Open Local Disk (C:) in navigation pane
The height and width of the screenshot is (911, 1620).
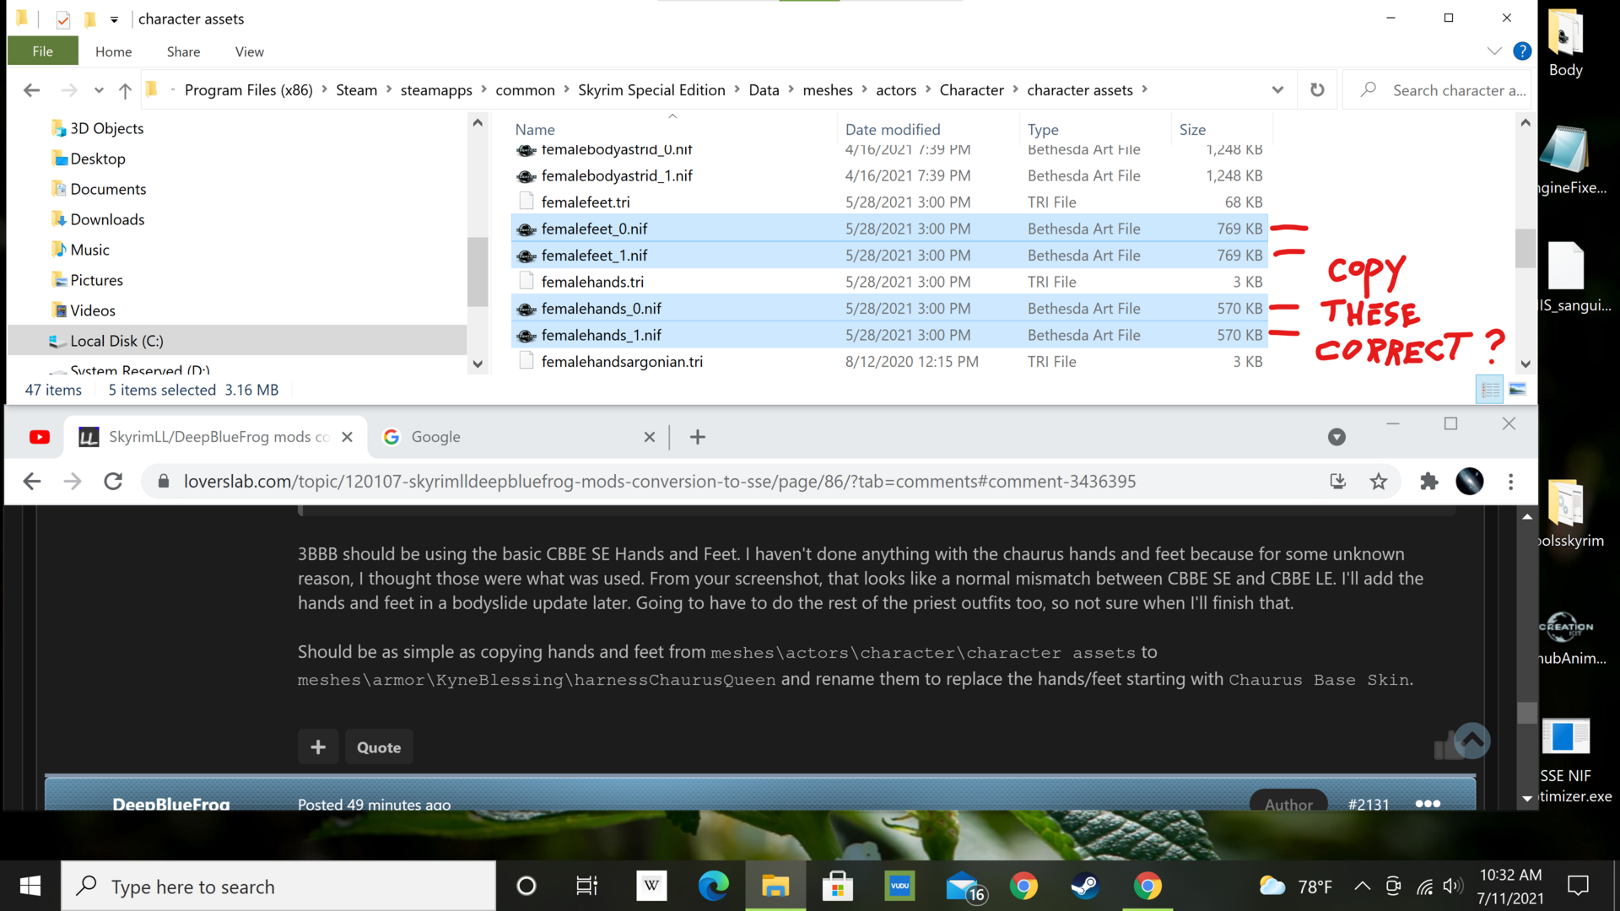[116, 341]
